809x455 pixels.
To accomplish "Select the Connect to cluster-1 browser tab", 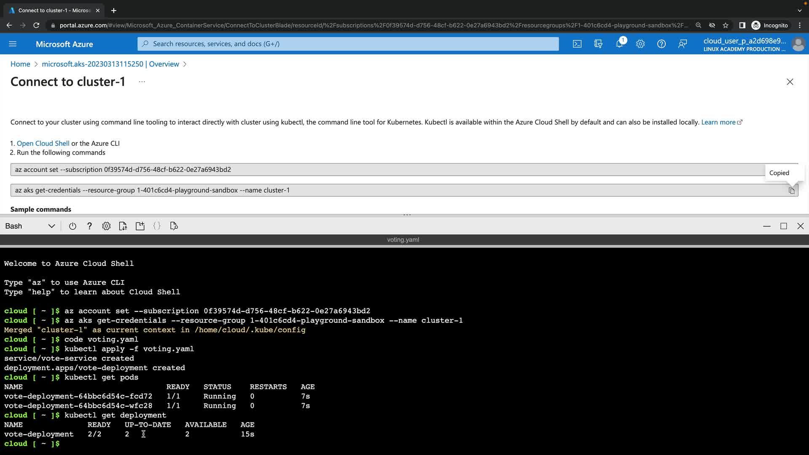I will point(54,11).
